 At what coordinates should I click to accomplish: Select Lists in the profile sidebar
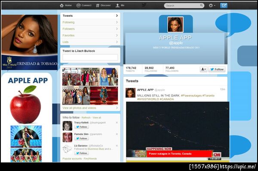point(90,42)
